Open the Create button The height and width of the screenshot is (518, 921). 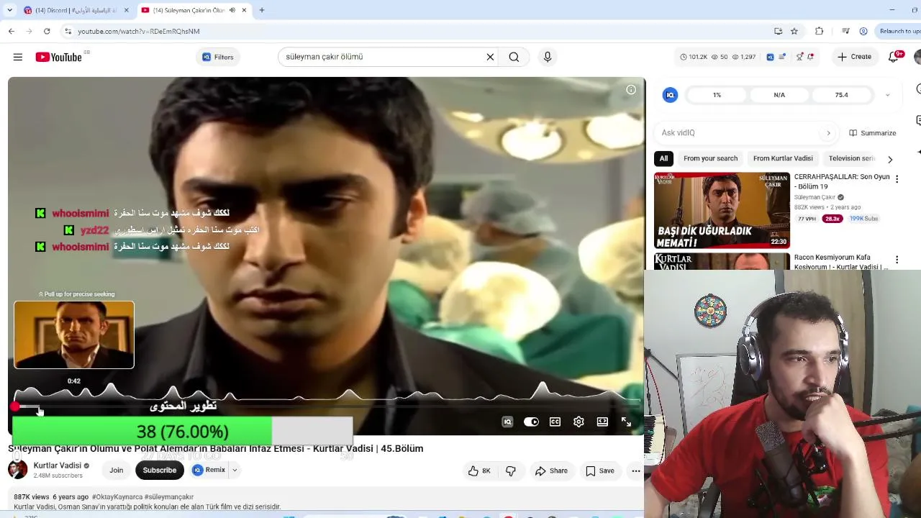pos(855,57)
